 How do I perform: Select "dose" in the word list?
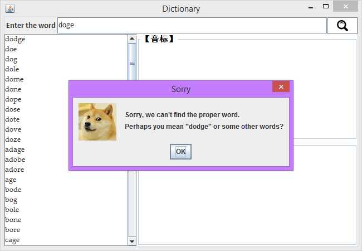[x=37, y=109]
